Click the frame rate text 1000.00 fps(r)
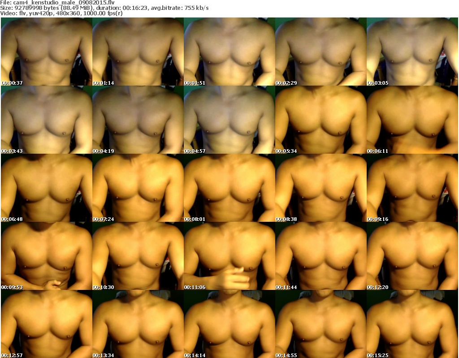This screenshot has width=459, height=358. click(104, 13)
